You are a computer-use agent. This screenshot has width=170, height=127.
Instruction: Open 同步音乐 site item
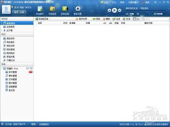pyautogui.click(x=17, y=42)
